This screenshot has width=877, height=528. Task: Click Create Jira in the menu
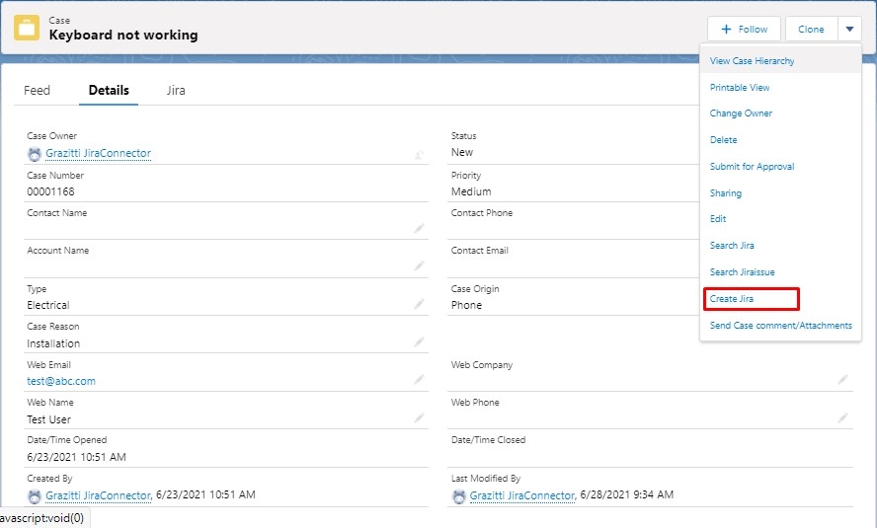pos(732,299)
